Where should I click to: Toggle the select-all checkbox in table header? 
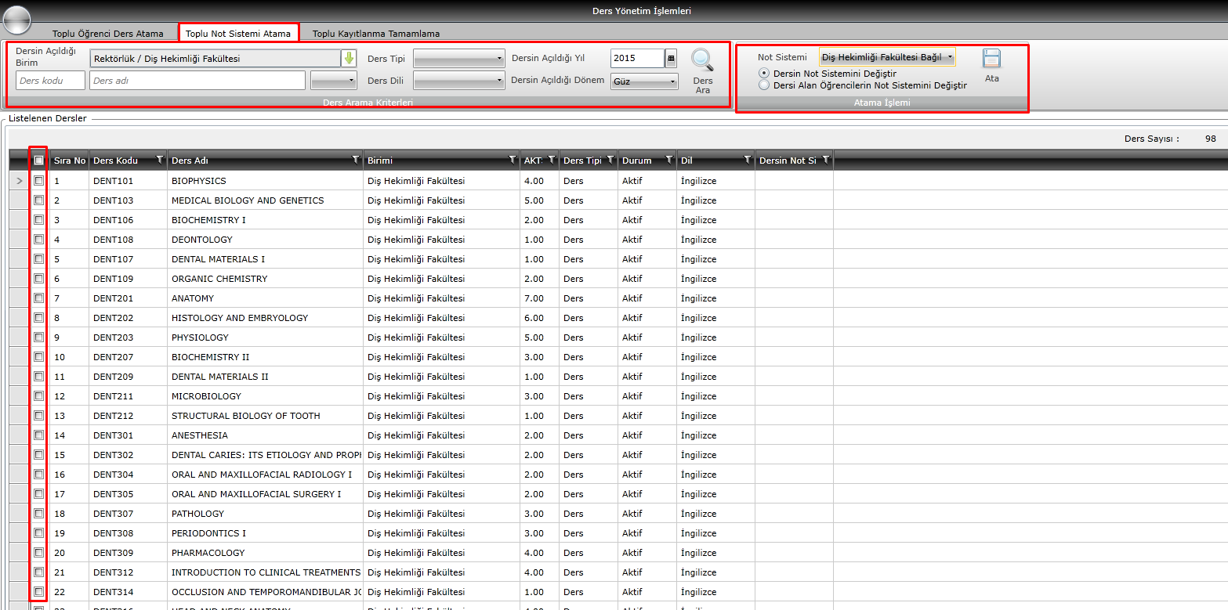point(38,160)
